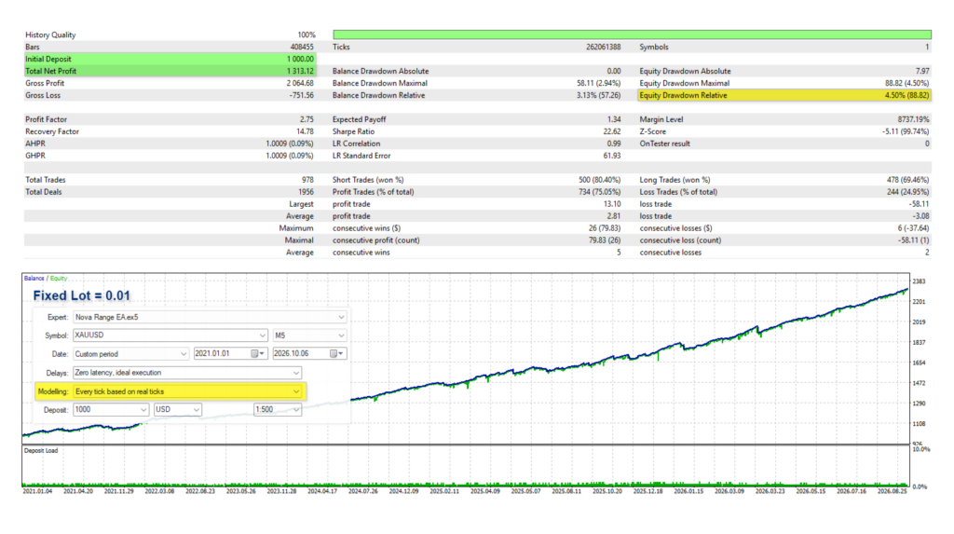The image size is (954, 534).
Task: Click the GHPR value 1.0009 (0.09%)
Action: coord(290,156)
